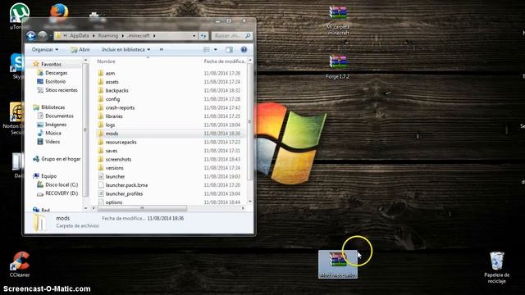
Task: Sort by Fecha de modificación column header
Action: (x=224, y=61)
